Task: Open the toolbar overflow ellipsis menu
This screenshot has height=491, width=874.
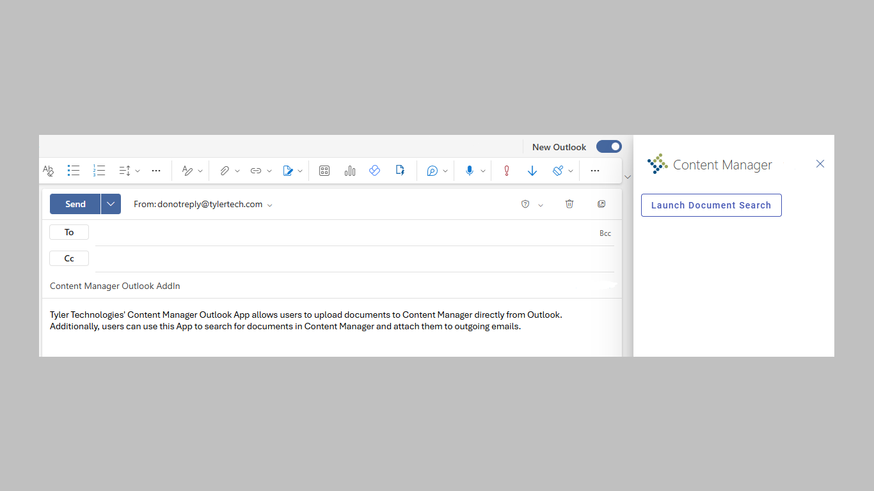Action: tap(595, 171)
